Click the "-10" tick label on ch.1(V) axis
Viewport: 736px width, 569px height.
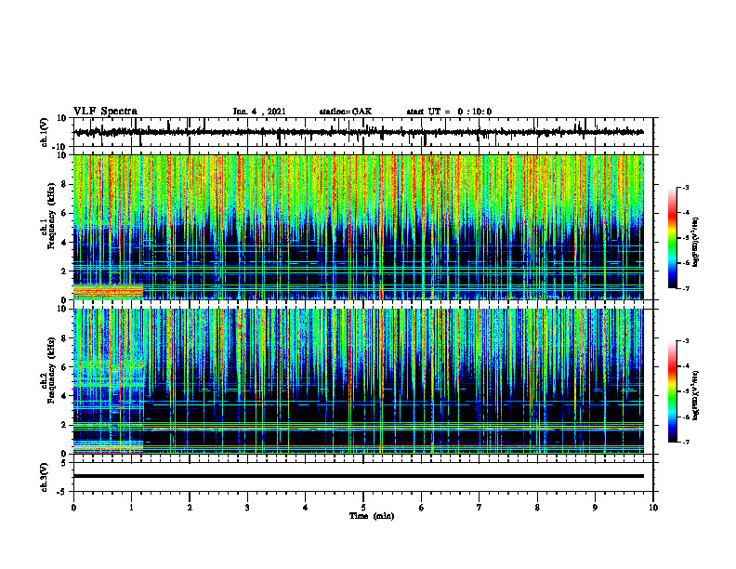(60, 147)
